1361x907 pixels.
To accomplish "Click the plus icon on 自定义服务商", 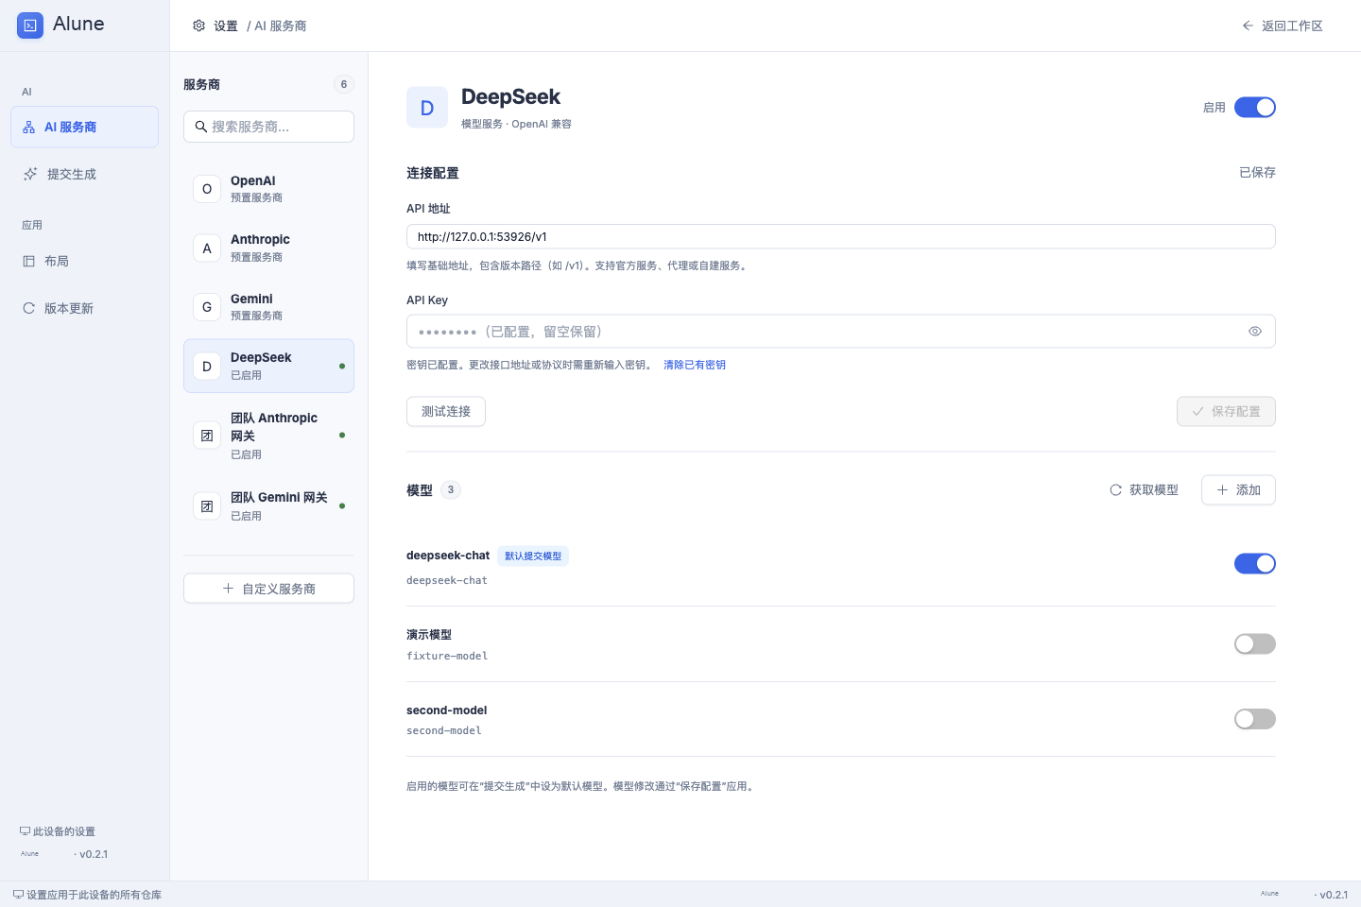I will click(x=228, y=589).
